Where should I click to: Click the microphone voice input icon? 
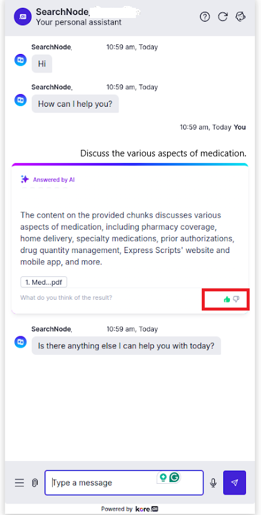[x=214, y=483]
